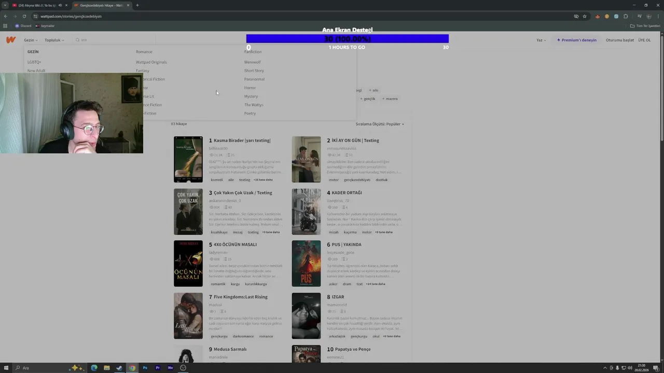
Task: Select Poetry in Gezin menu
Action: point(250,113)
